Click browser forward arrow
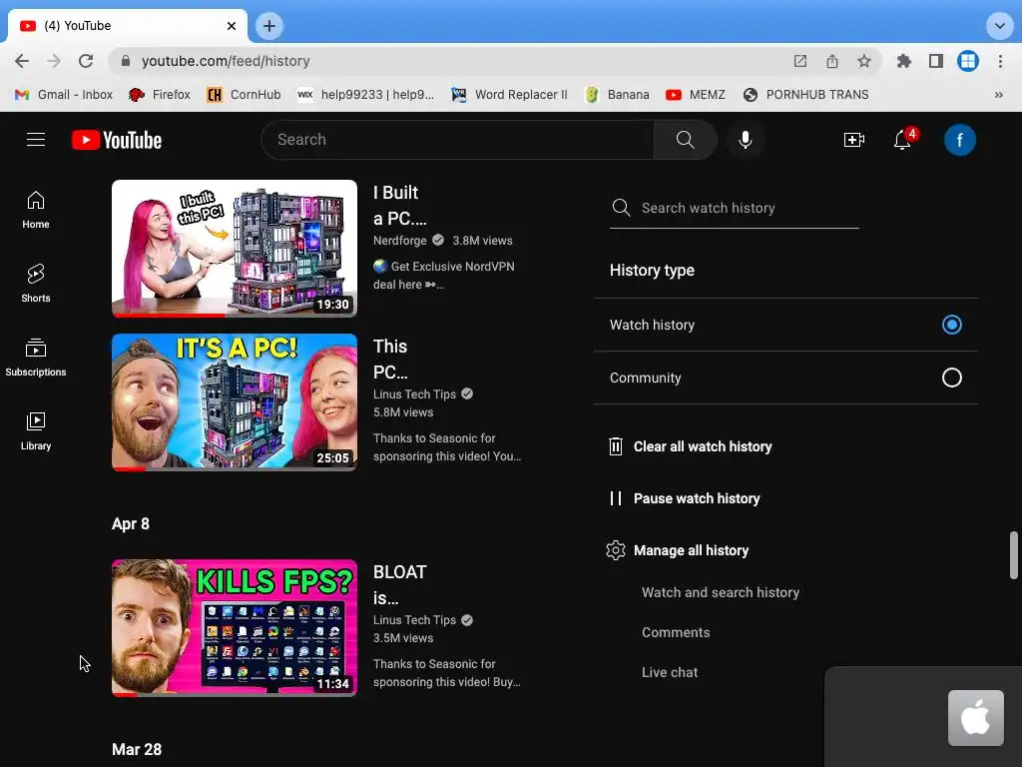This screenshot has width=1022, height=767. 54,61
